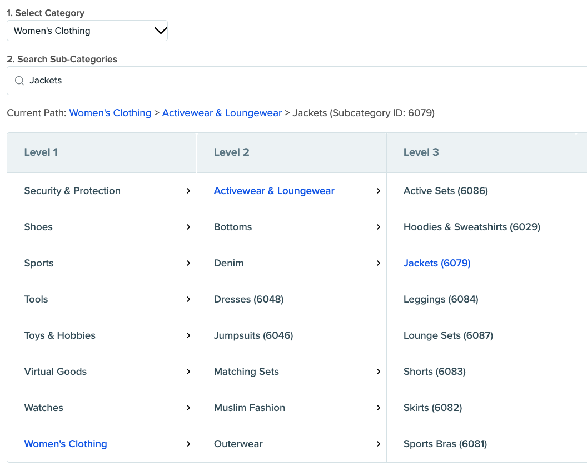Screen dimensions: 587x470
Task: Click the magnifying glass search icon
Action: 19,81
